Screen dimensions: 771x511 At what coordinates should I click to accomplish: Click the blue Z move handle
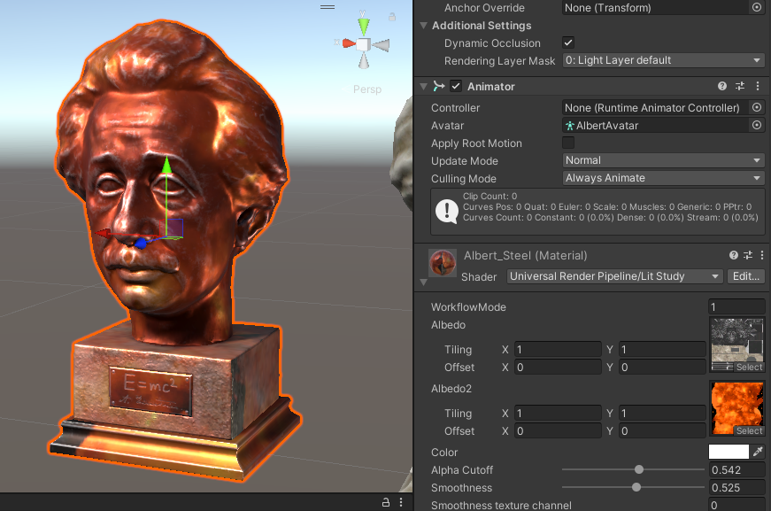point(141,243)
